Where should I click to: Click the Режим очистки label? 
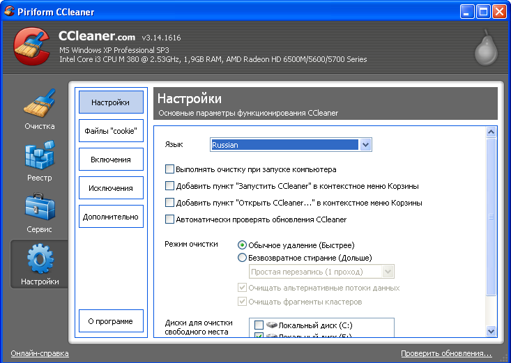pos(191,244)
